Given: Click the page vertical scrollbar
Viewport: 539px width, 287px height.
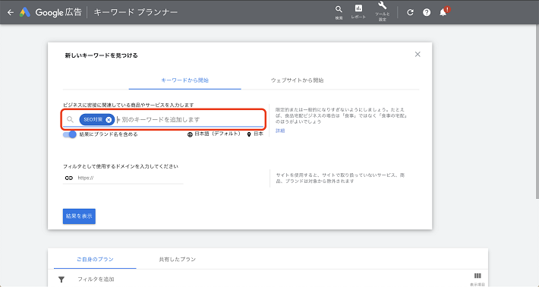Looking at the screenshot, I should pyautogui.click(x=537, y=112).
